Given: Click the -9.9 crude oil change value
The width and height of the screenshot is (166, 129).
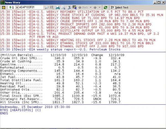Looking at the screenshot, I should tap(97, 58).
